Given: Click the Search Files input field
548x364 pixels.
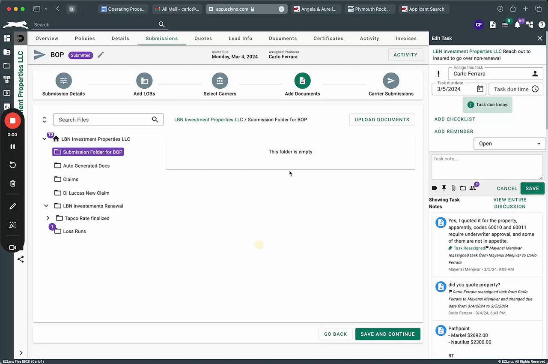Looking at the screenshot, I should [108, 120].
